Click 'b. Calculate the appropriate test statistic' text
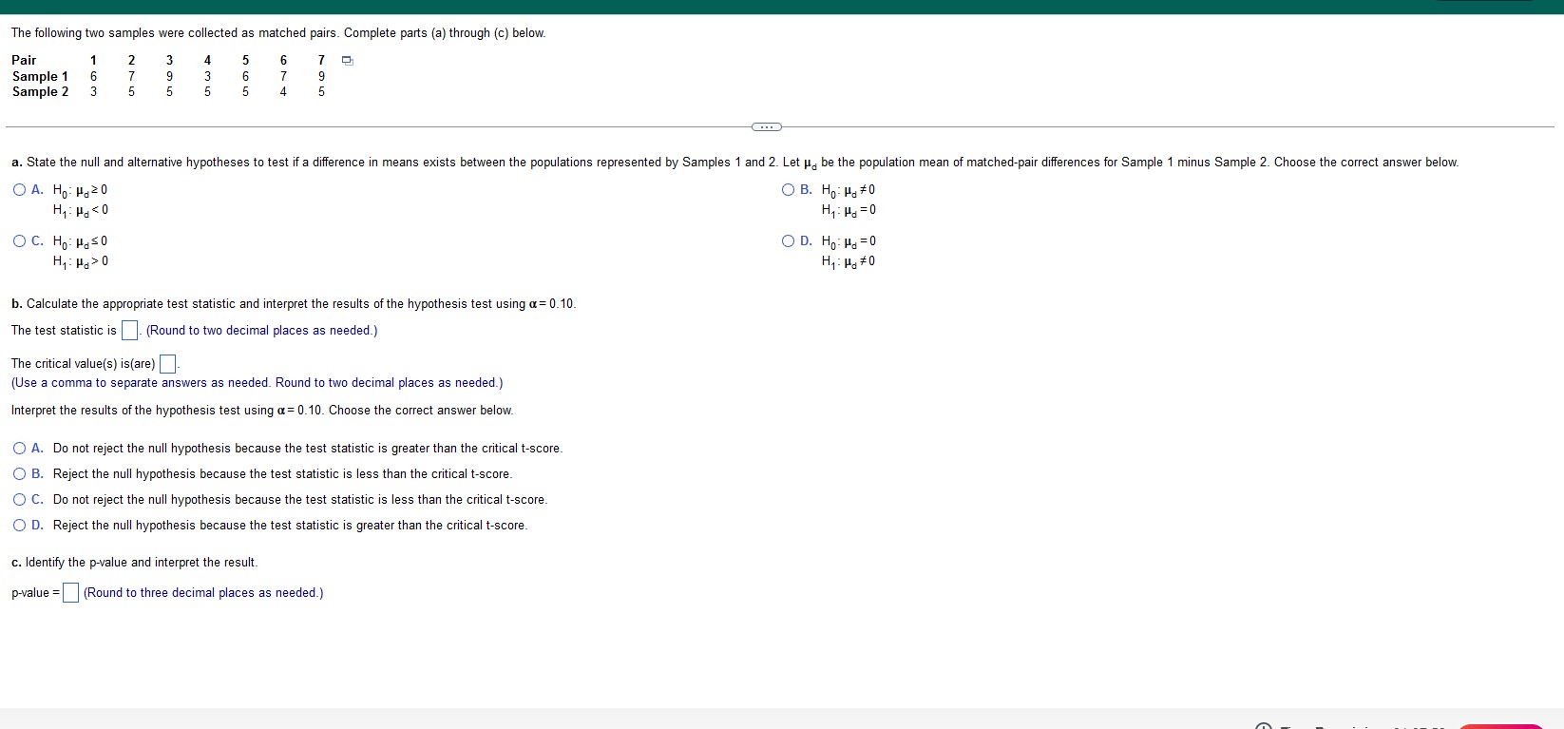Image resolution: width=1564 pixels, height=729 pixels. [x=294, y=304]
